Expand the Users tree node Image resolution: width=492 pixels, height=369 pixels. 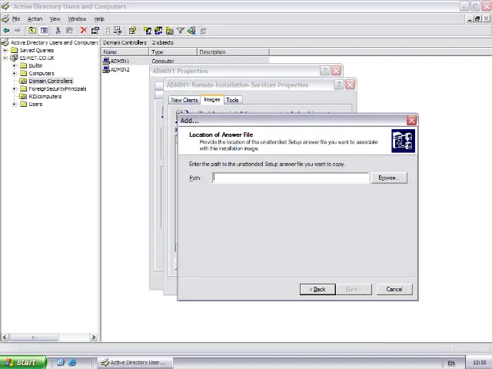click(14, 105)
